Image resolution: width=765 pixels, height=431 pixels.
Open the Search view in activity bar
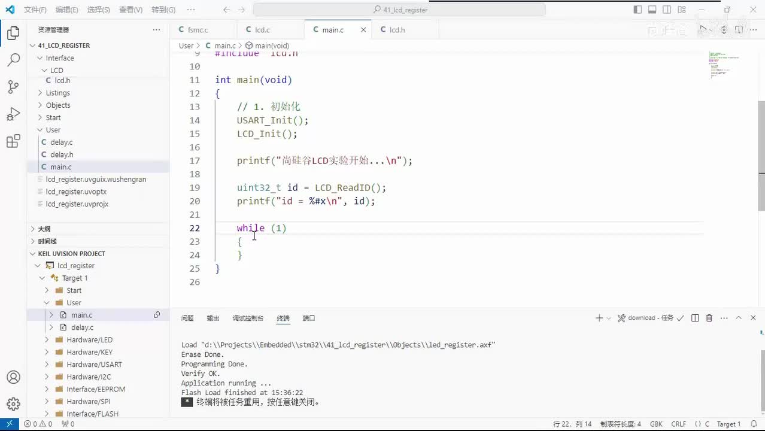[13, 60]
